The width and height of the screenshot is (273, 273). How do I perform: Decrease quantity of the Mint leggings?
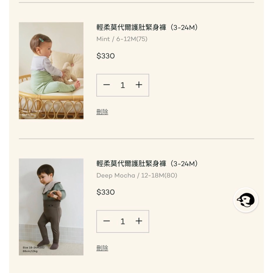107,85
